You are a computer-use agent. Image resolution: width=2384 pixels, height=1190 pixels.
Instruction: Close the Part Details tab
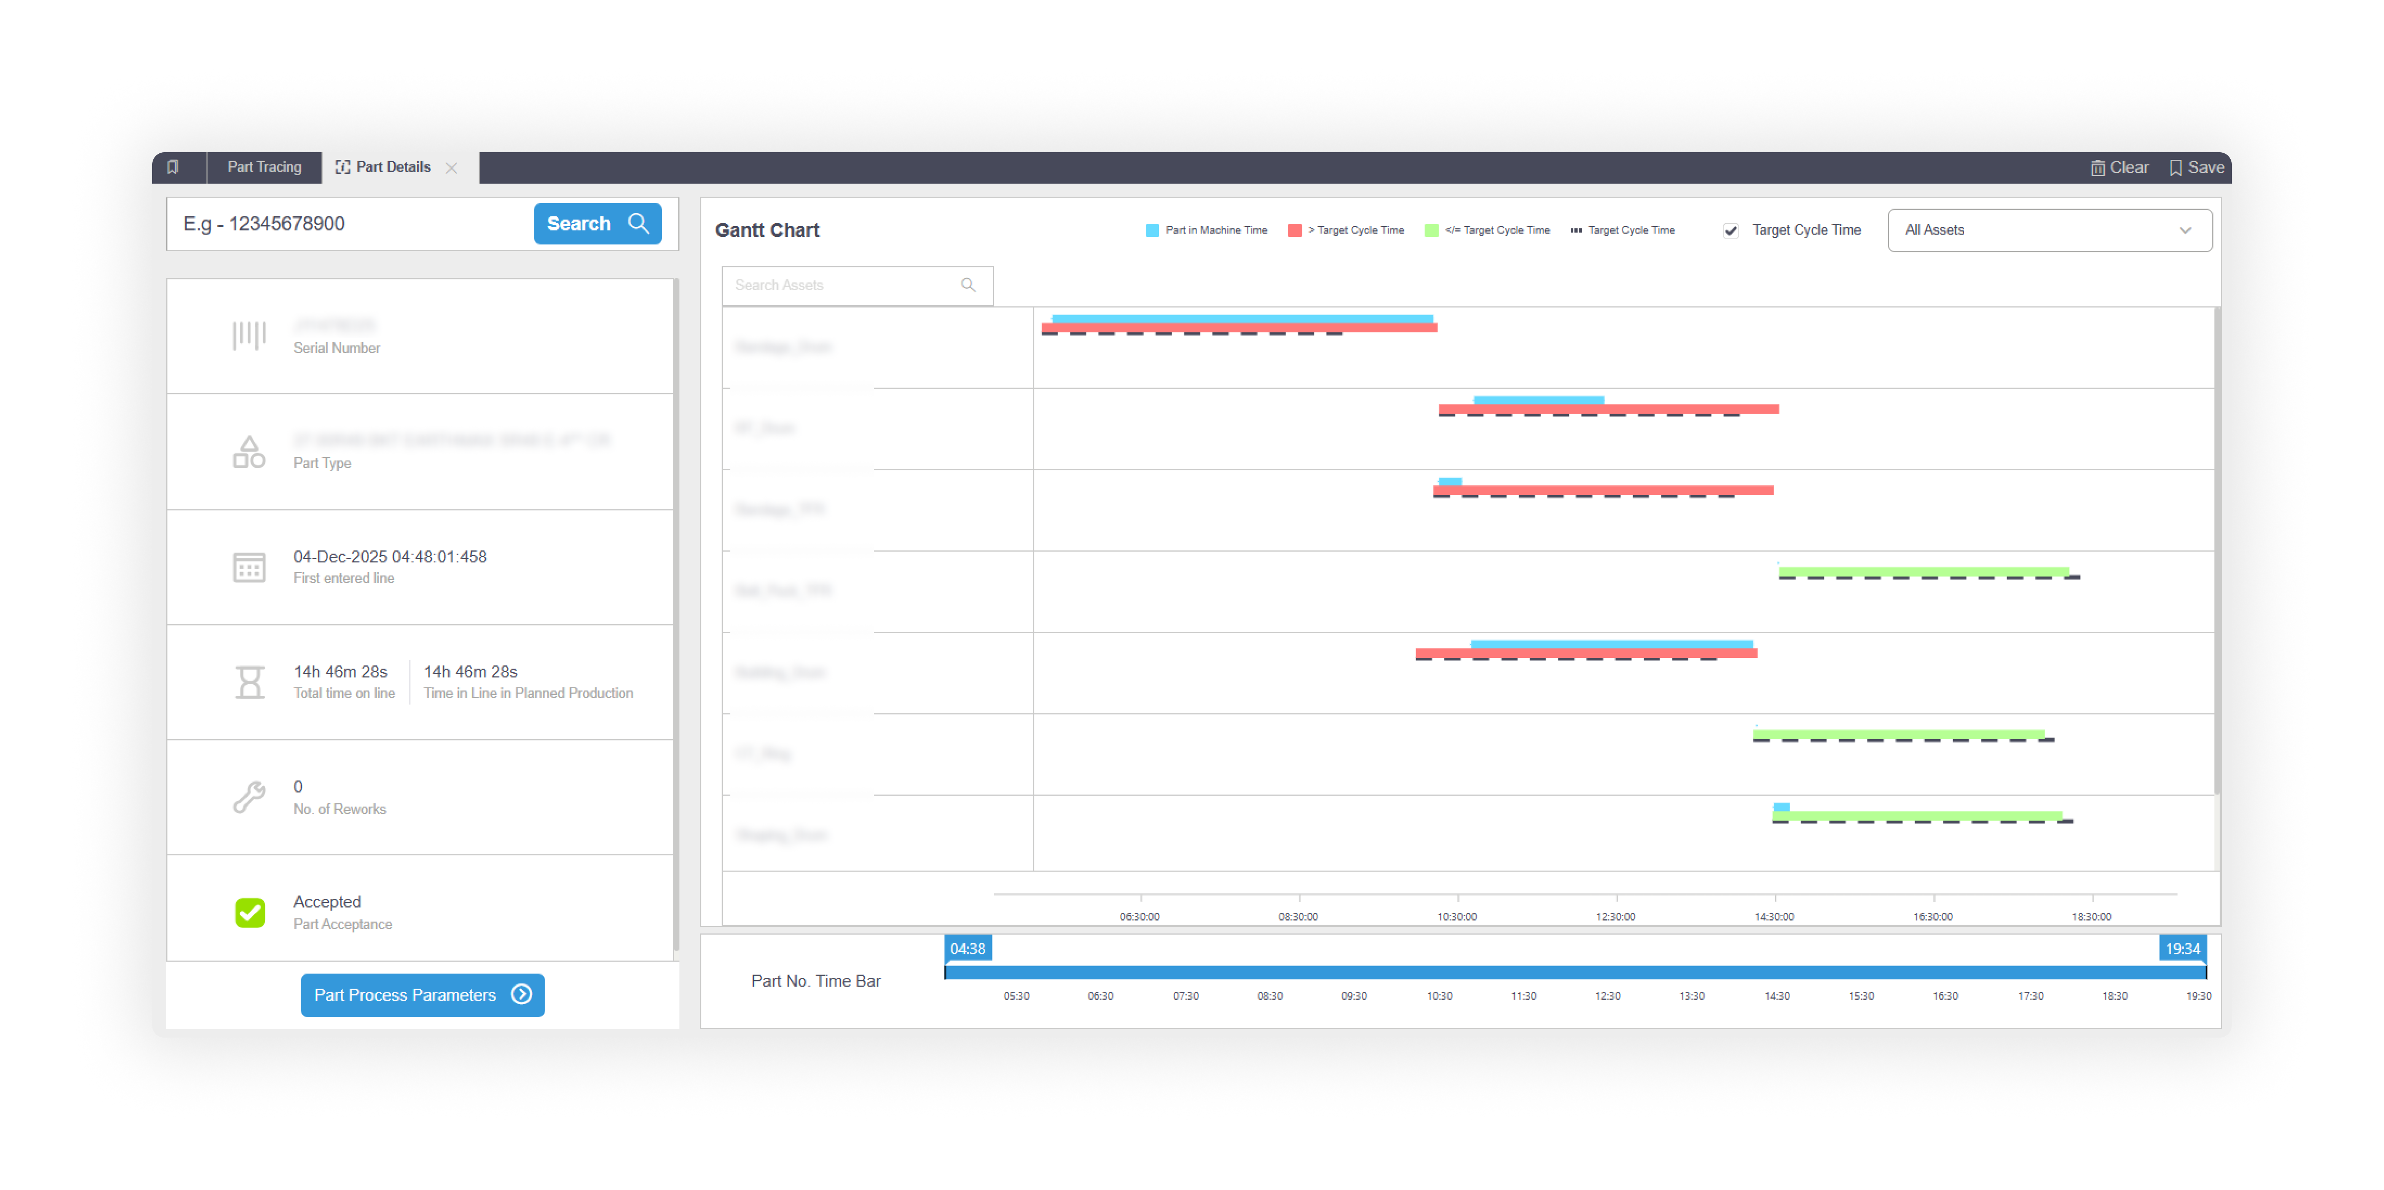coord(452,167)
